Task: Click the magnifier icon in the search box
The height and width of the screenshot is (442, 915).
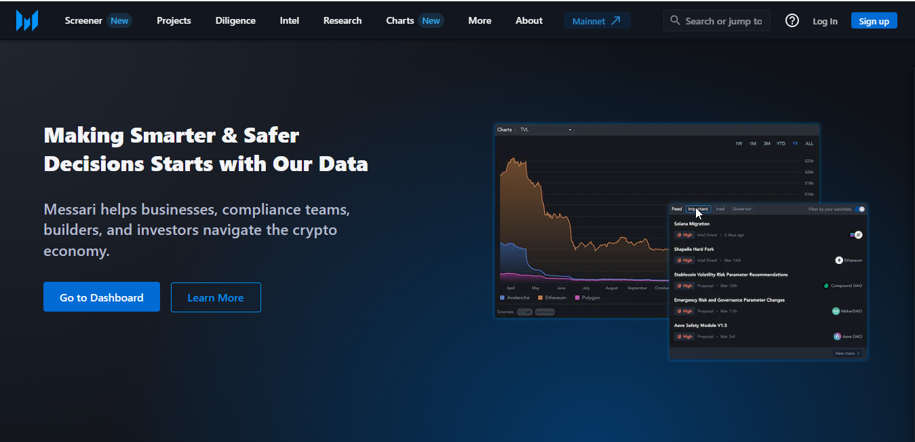Action: pyautogui.click(x=675, y=20)
